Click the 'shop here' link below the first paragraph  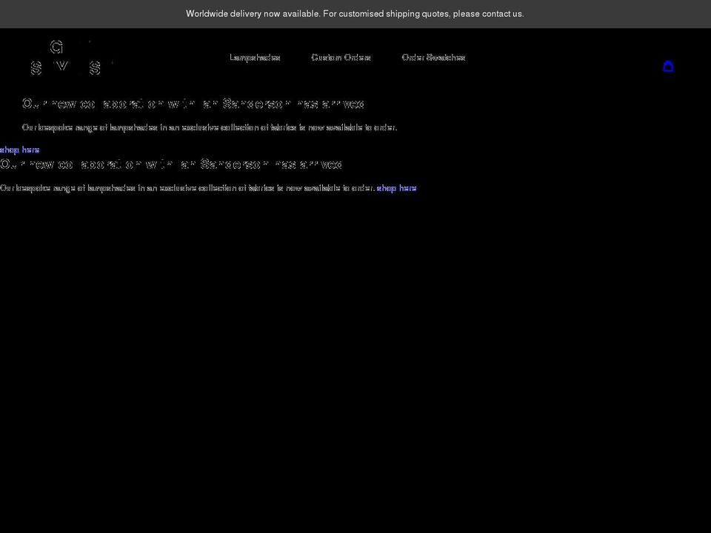point(19,150)
